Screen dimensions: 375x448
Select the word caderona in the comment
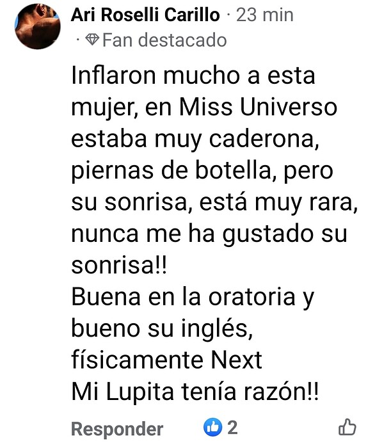tap(264, 139)
